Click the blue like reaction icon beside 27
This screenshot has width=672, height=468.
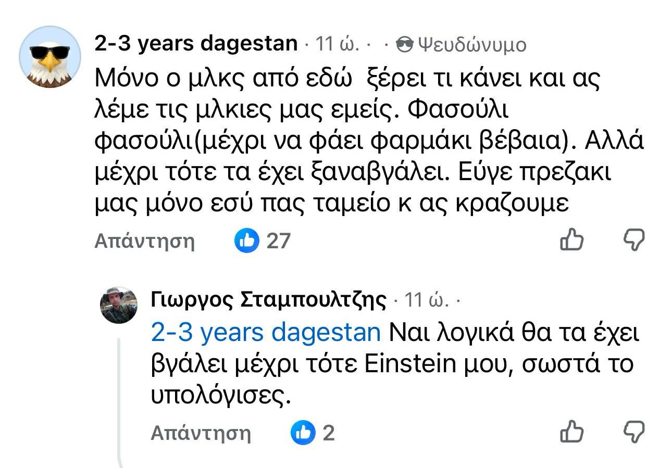pyautogui.click(x=246, y=241)
